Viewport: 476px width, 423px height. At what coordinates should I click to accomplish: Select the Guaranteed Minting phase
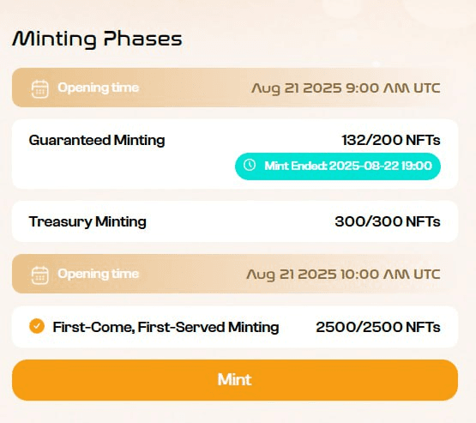(x=235, y=154)
